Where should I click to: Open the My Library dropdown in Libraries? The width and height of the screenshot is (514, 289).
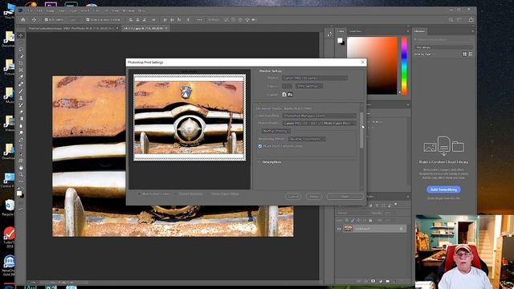(x=444, y=47)
